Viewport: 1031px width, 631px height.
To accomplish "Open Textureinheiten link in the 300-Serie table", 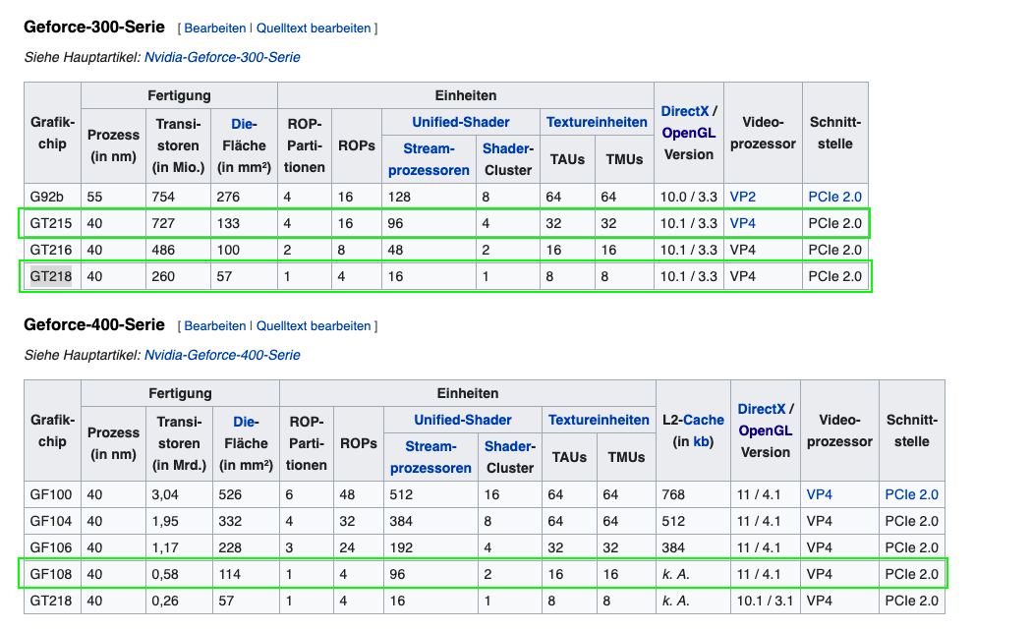I will pyautogui.click(x=597, y=122).
